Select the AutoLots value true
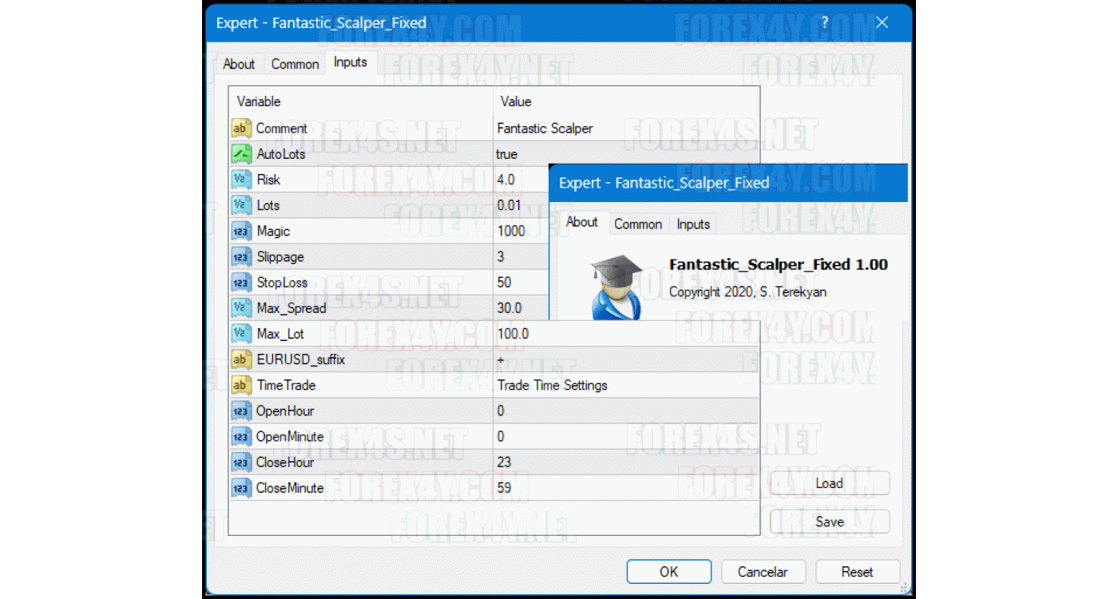The image size is (1118, 599). pyautogui.click(x=507, y=154)
